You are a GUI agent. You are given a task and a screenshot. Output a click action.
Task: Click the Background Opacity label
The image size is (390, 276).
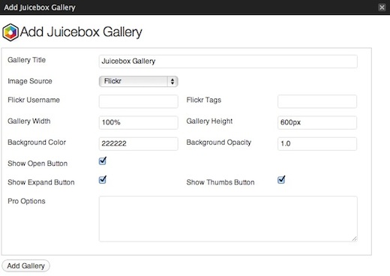219,142
